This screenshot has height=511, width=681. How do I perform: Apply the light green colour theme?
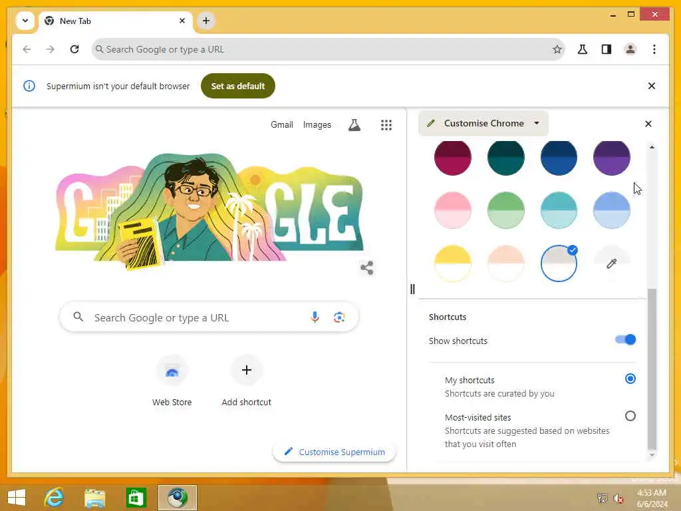[x=505, y=210]
